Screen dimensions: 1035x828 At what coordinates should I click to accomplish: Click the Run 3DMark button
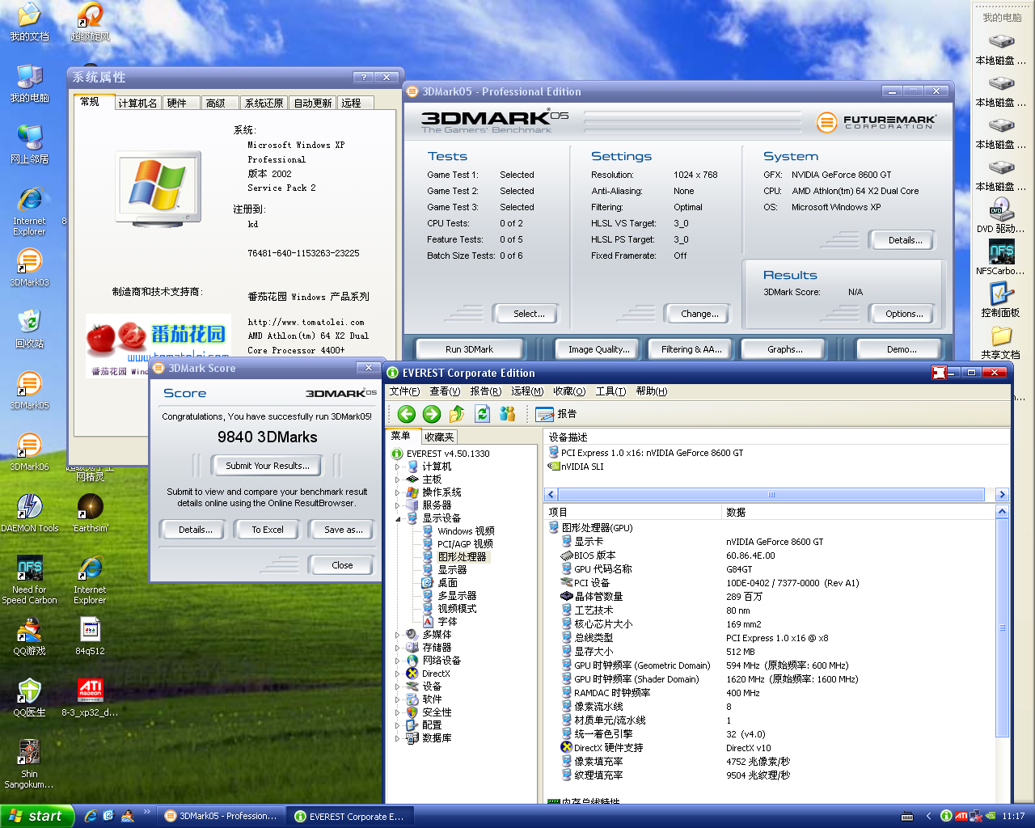pyautogui.click(x=469, y=349)
